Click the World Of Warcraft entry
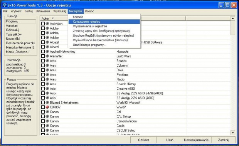The height and width of the screenshot is (146, 239). (x=128, y=102)
